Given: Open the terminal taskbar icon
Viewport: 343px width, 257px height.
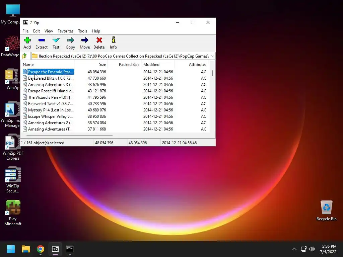Looking at the screenshot, I should (x=70, y=249).
